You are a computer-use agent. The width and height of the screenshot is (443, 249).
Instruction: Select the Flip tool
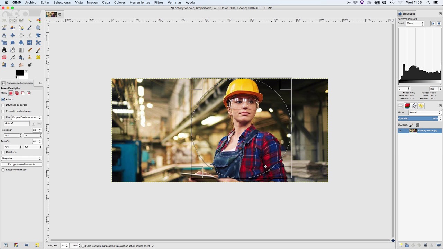click(29, 43)
